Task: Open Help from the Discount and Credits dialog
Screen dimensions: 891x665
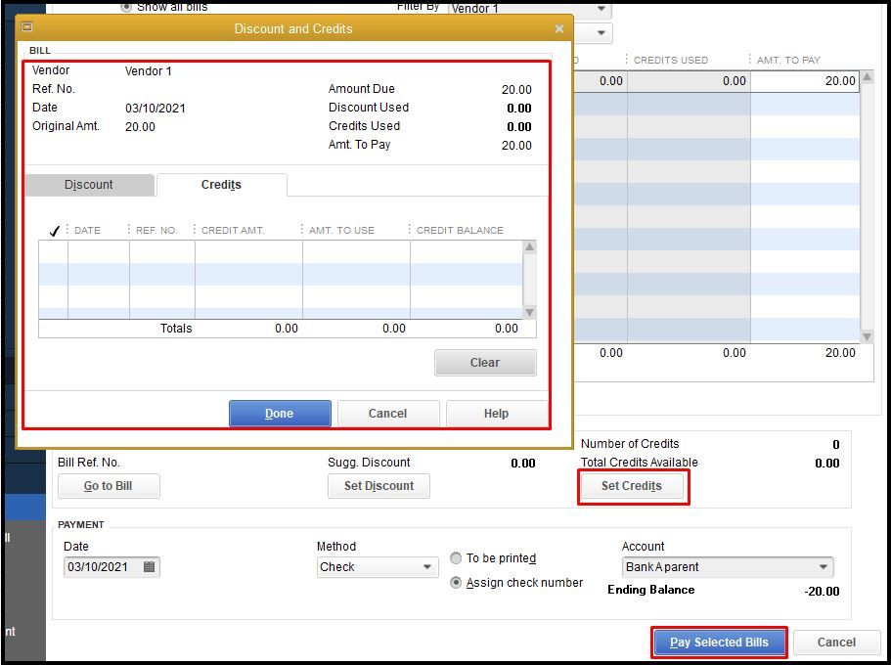Action: [496, 413]
